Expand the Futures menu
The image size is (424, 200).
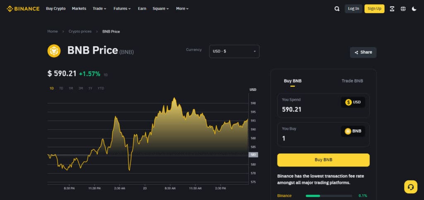pos(122,9)
